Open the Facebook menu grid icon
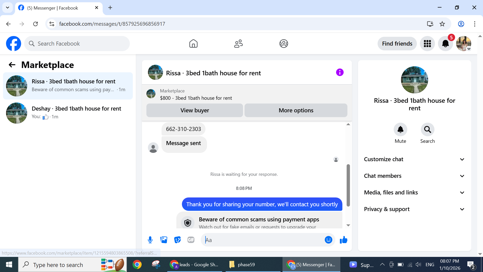Viewport: 483px width, 272px height. (x=427, y=44)
